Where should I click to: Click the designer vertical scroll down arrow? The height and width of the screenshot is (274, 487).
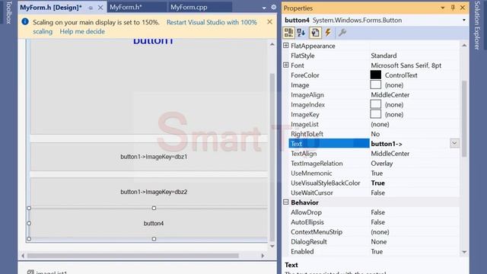click(272, 247)
